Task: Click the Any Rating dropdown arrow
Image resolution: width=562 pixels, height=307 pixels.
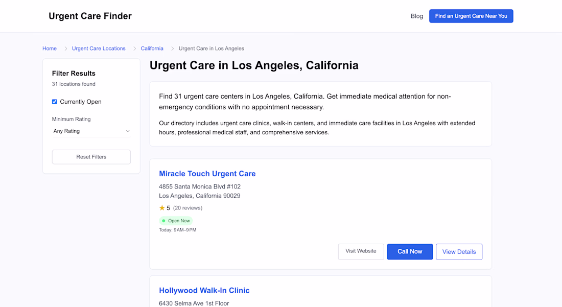Action: 128,131
